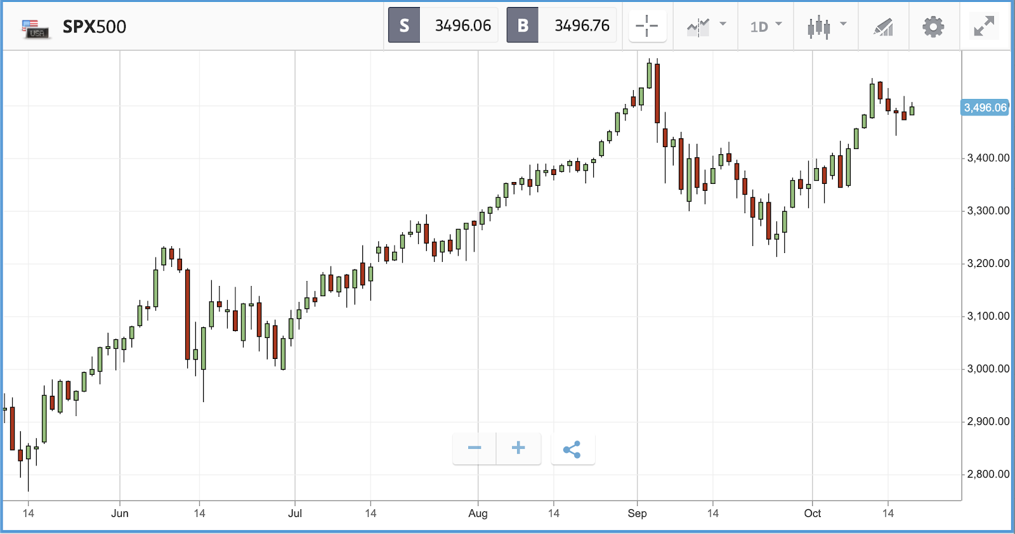
Task: Enable the crosshair cursor tool
Action: tap(647, 26)
